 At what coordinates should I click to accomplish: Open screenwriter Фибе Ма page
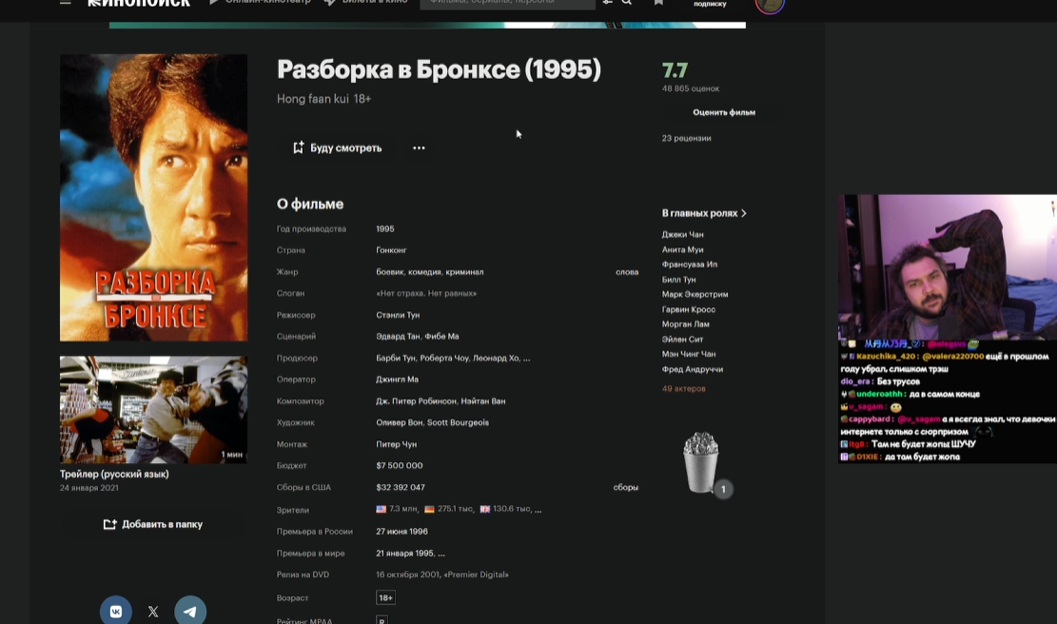[442, 337]
